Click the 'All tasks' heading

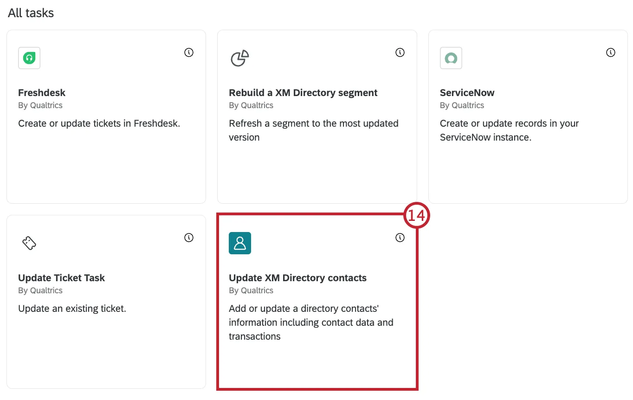pos(31,13)
